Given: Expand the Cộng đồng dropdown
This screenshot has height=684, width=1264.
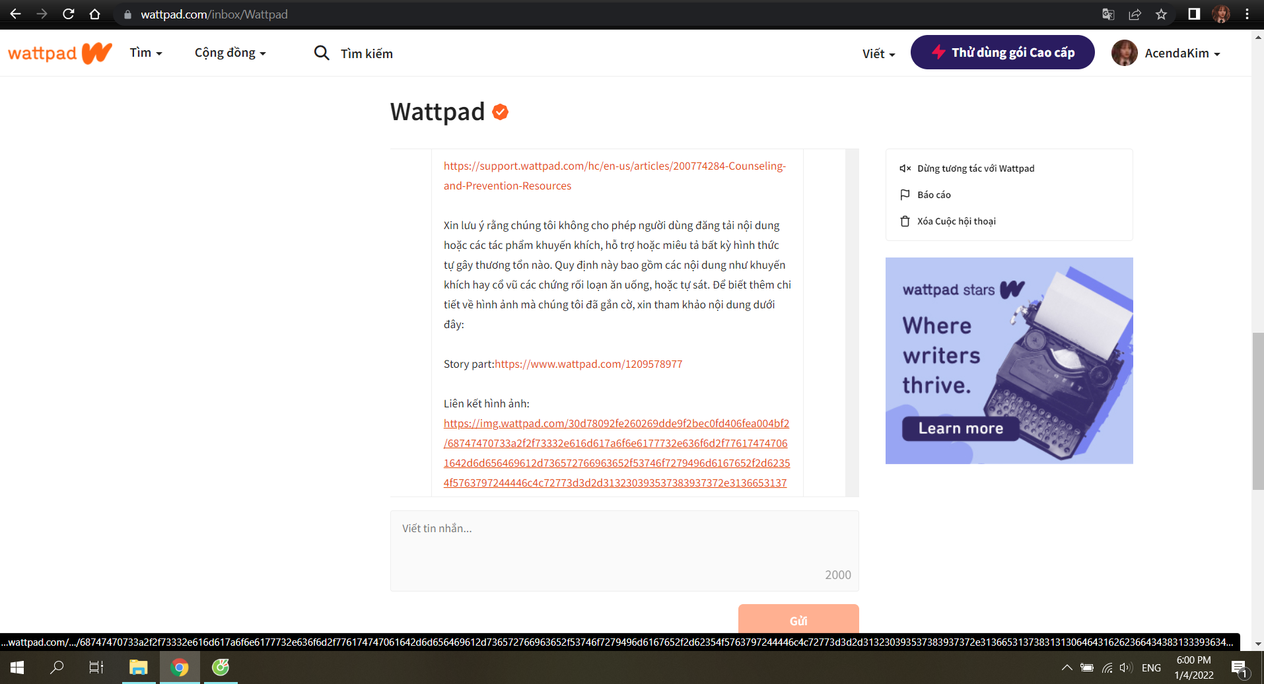Looking at the screenshot, I should [230, 53].
